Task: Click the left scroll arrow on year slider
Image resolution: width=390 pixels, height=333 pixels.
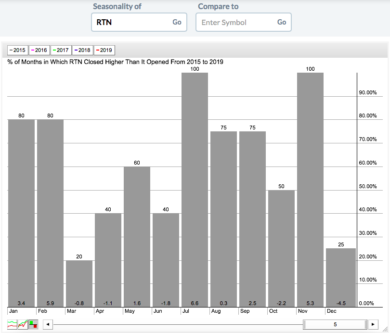Action: (x=48, y=325)
